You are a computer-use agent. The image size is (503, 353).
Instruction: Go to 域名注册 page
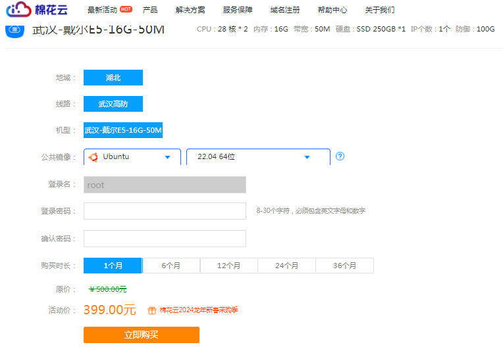(285, 10)
